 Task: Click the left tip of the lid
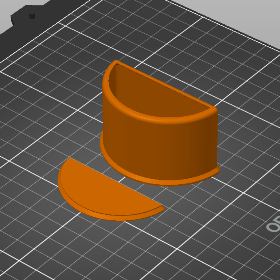[69, 160]
